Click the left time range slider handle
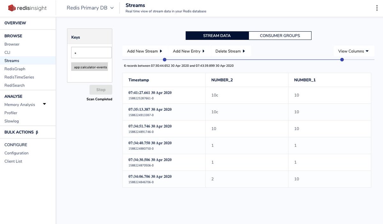This screenshot has height=224, width=383. coord(165,60)
